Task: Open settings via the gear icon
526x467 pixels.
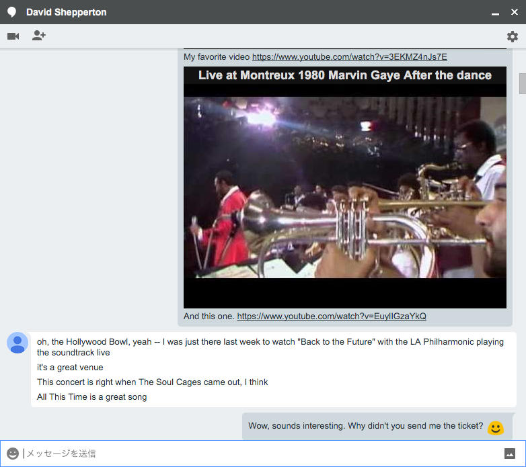Action: (513, 36)
